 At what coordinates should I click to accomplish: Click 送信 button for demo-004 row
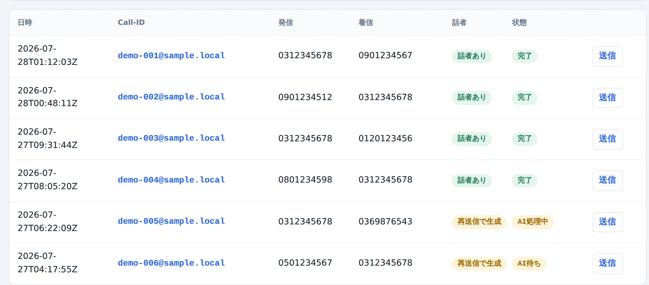coord(607,180)
